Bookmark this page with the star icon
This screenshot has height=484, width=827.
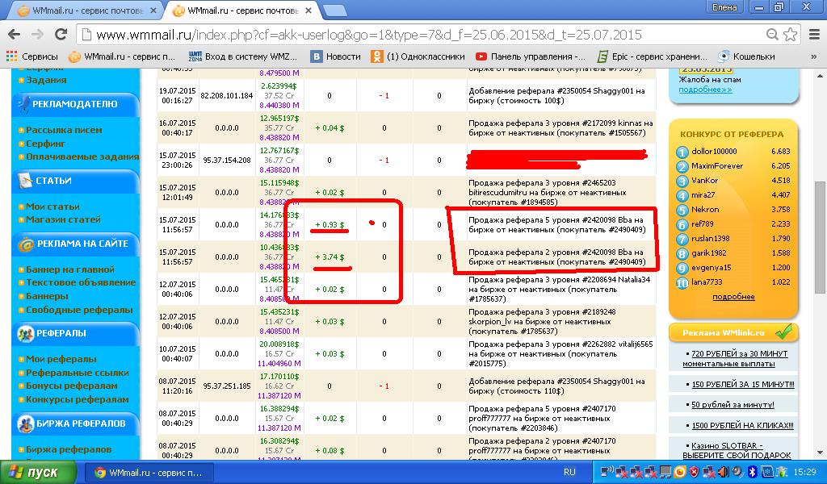coord(790,35)
